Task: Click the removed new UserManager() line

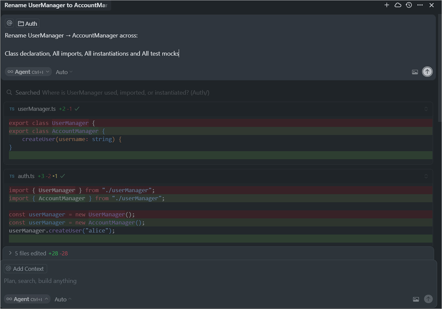Action: [x=220, y=215]
